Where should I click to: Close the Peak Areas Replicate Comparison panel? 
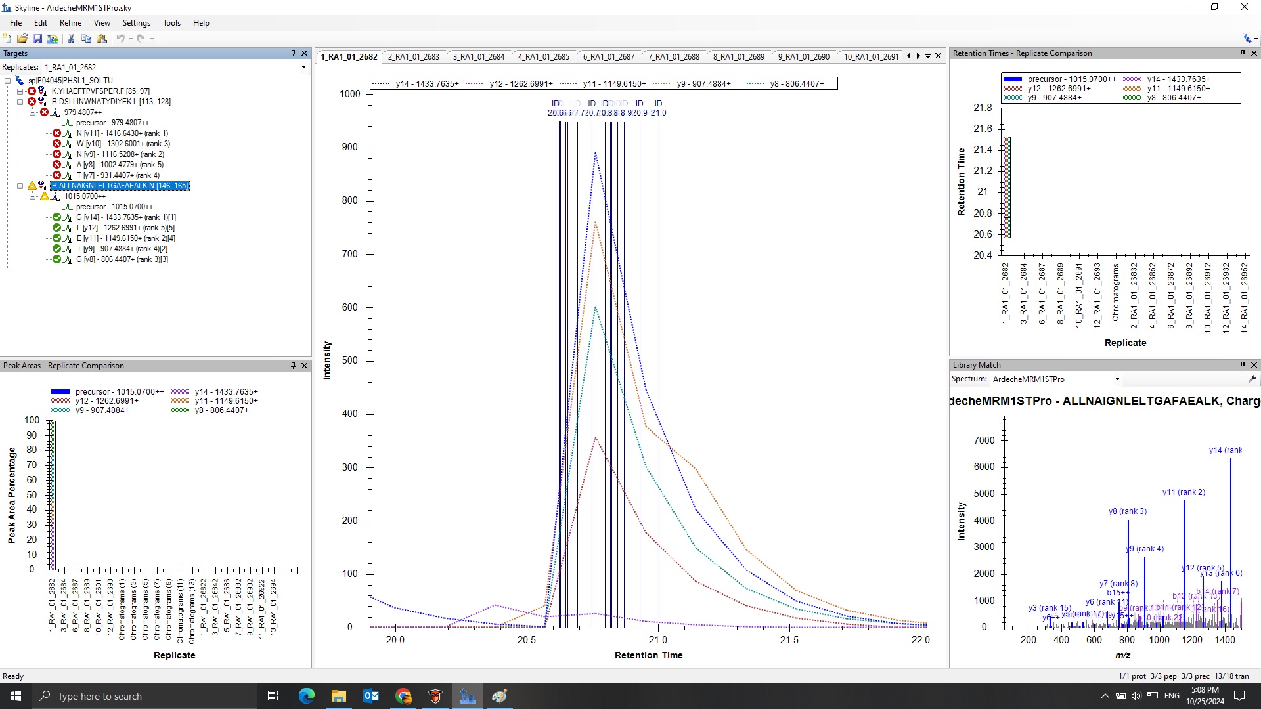[304, 366]
